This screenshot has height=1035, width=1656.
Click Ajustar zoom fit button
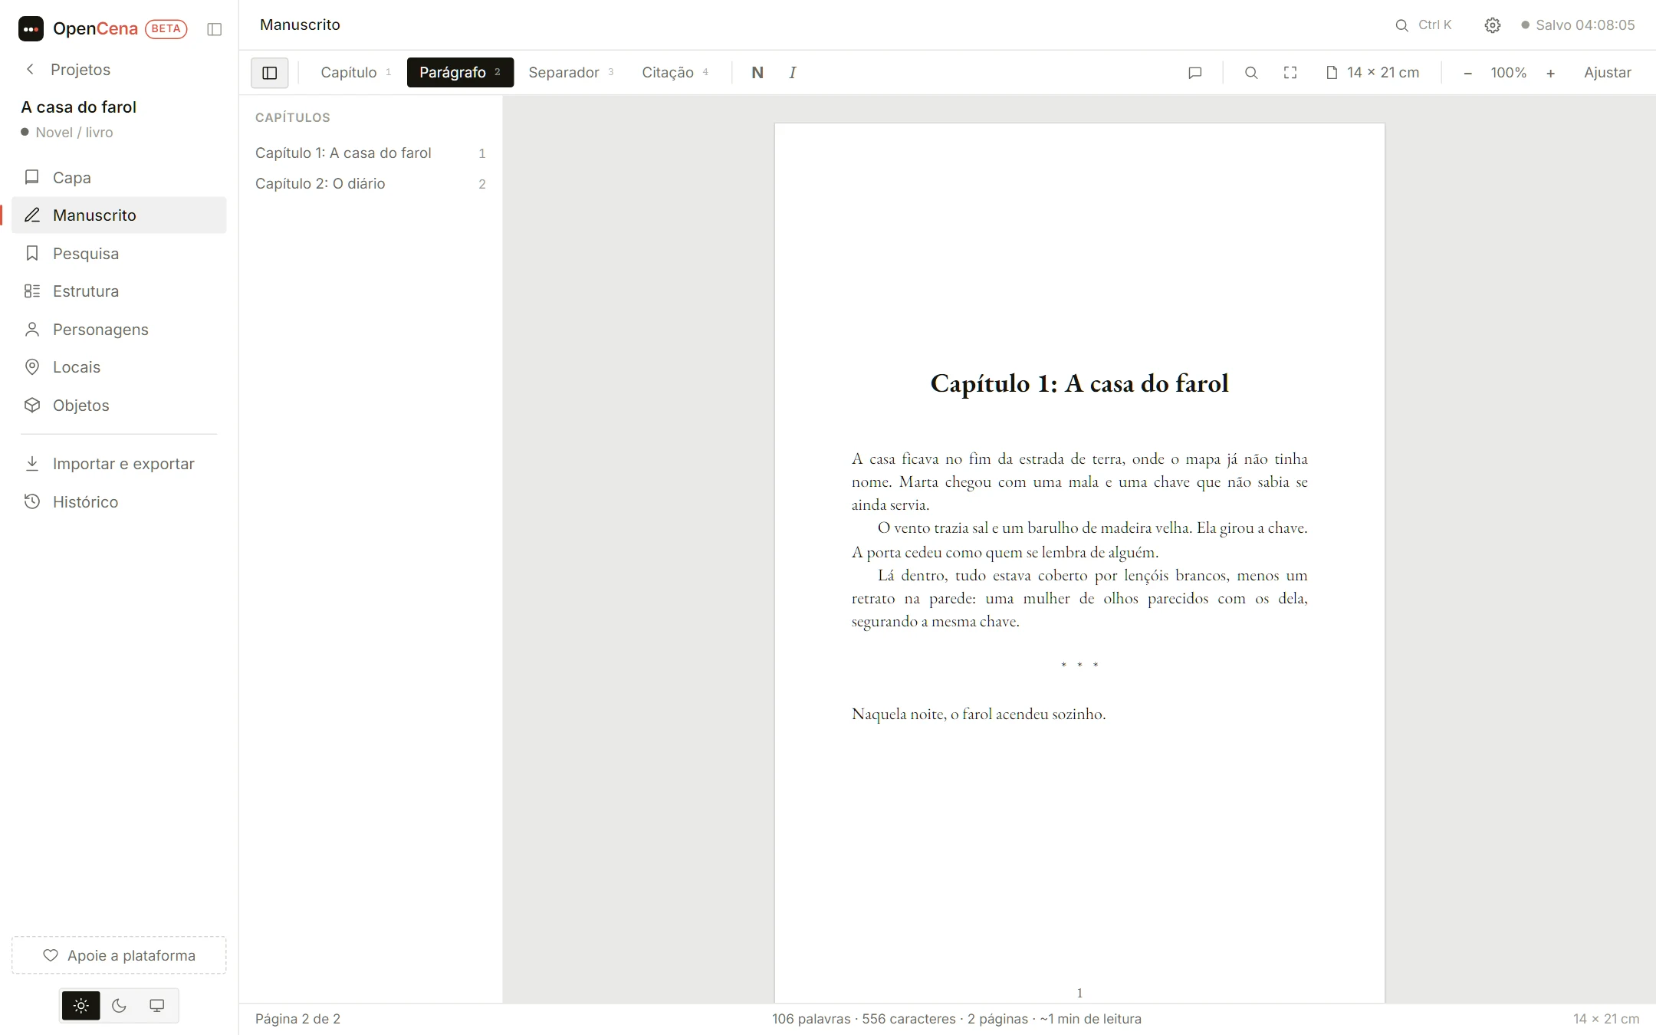pyautogui.click(x=1608, y=73)
